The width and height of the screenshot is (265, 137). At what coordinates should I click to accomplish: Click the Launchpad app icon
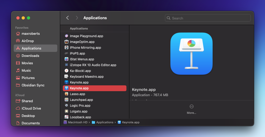click(x=67, y=100)
